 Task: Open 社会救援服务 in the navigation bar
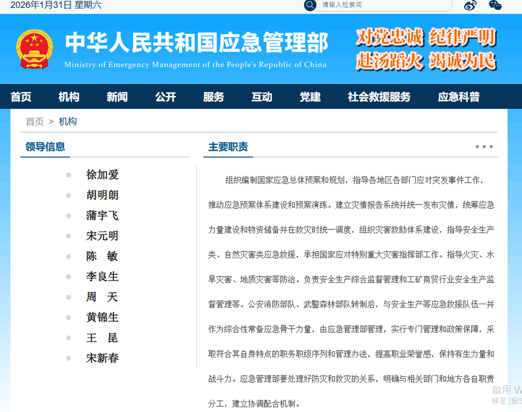(x=379, y=97)
